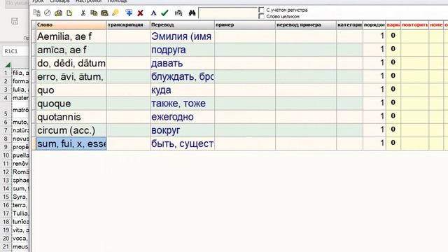Click translation cell 'вокруг'
Image resolution: width=448 pixels, height=252 pixels.
coord(182,130)
